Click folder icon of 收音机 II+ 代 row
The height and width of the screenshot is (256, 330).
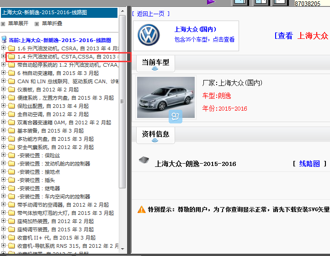point(11,237)
